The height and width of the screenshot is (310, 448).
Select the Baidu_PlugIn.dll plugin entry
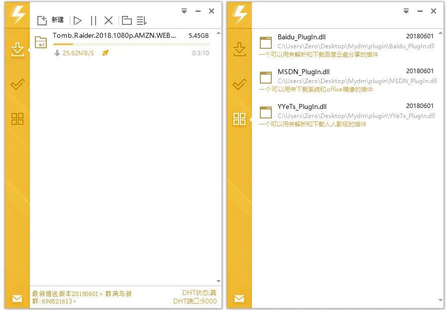click(302, 37)
